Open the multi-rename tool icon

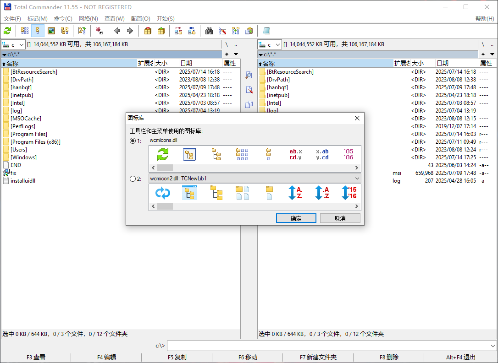point(222,31)
